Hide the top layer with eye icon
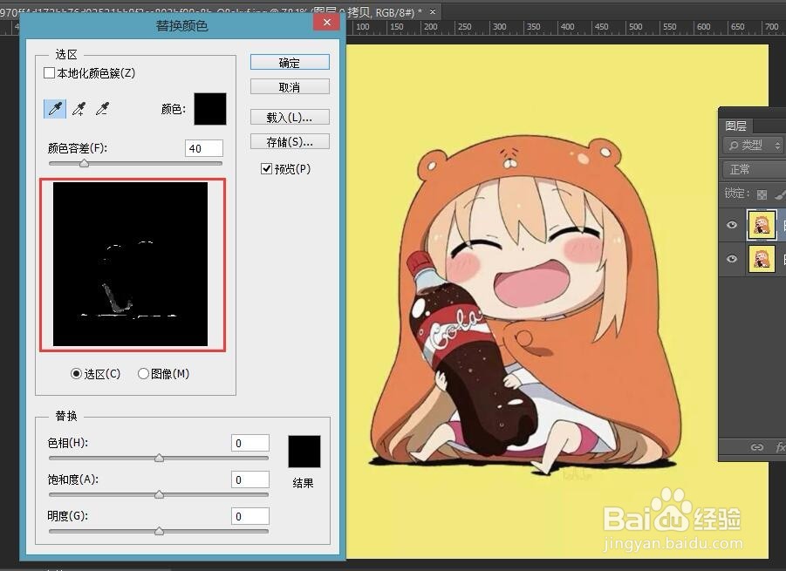This screenshot has height=571, width=786. pyautogui.click(x=732, y=224)
